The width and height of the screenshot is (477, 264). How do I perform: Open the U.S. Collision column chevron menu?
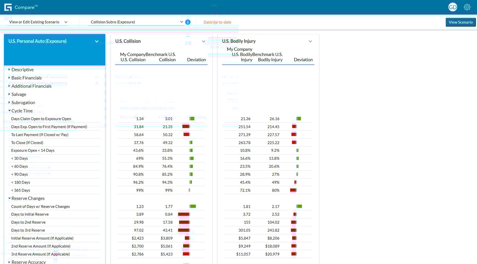pyautogui.click(x=204, y=41)
